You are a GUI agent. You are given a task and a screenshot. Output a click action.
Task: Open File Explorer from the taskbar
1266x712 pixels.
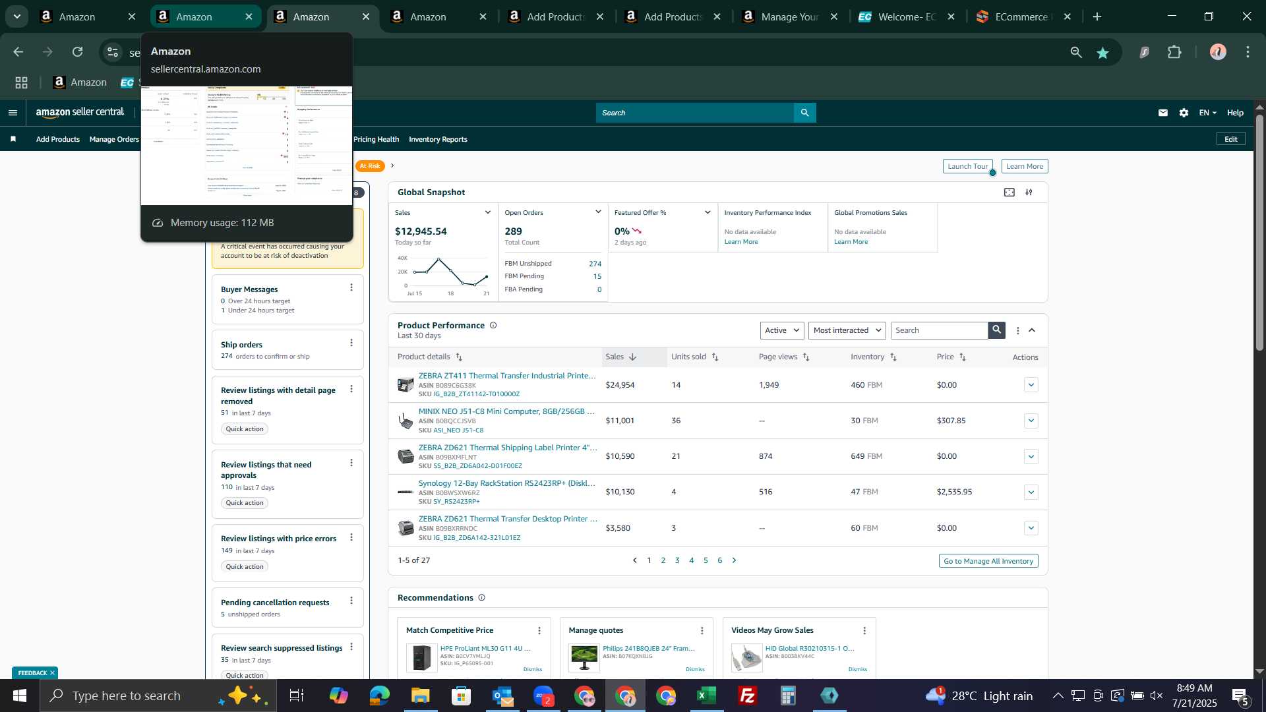421,696
